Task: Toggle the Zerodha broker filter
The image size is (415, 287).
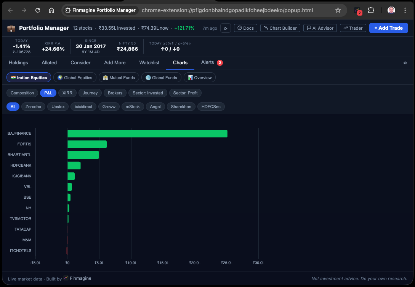Action: pyautogui.click(x=33, y=107)
